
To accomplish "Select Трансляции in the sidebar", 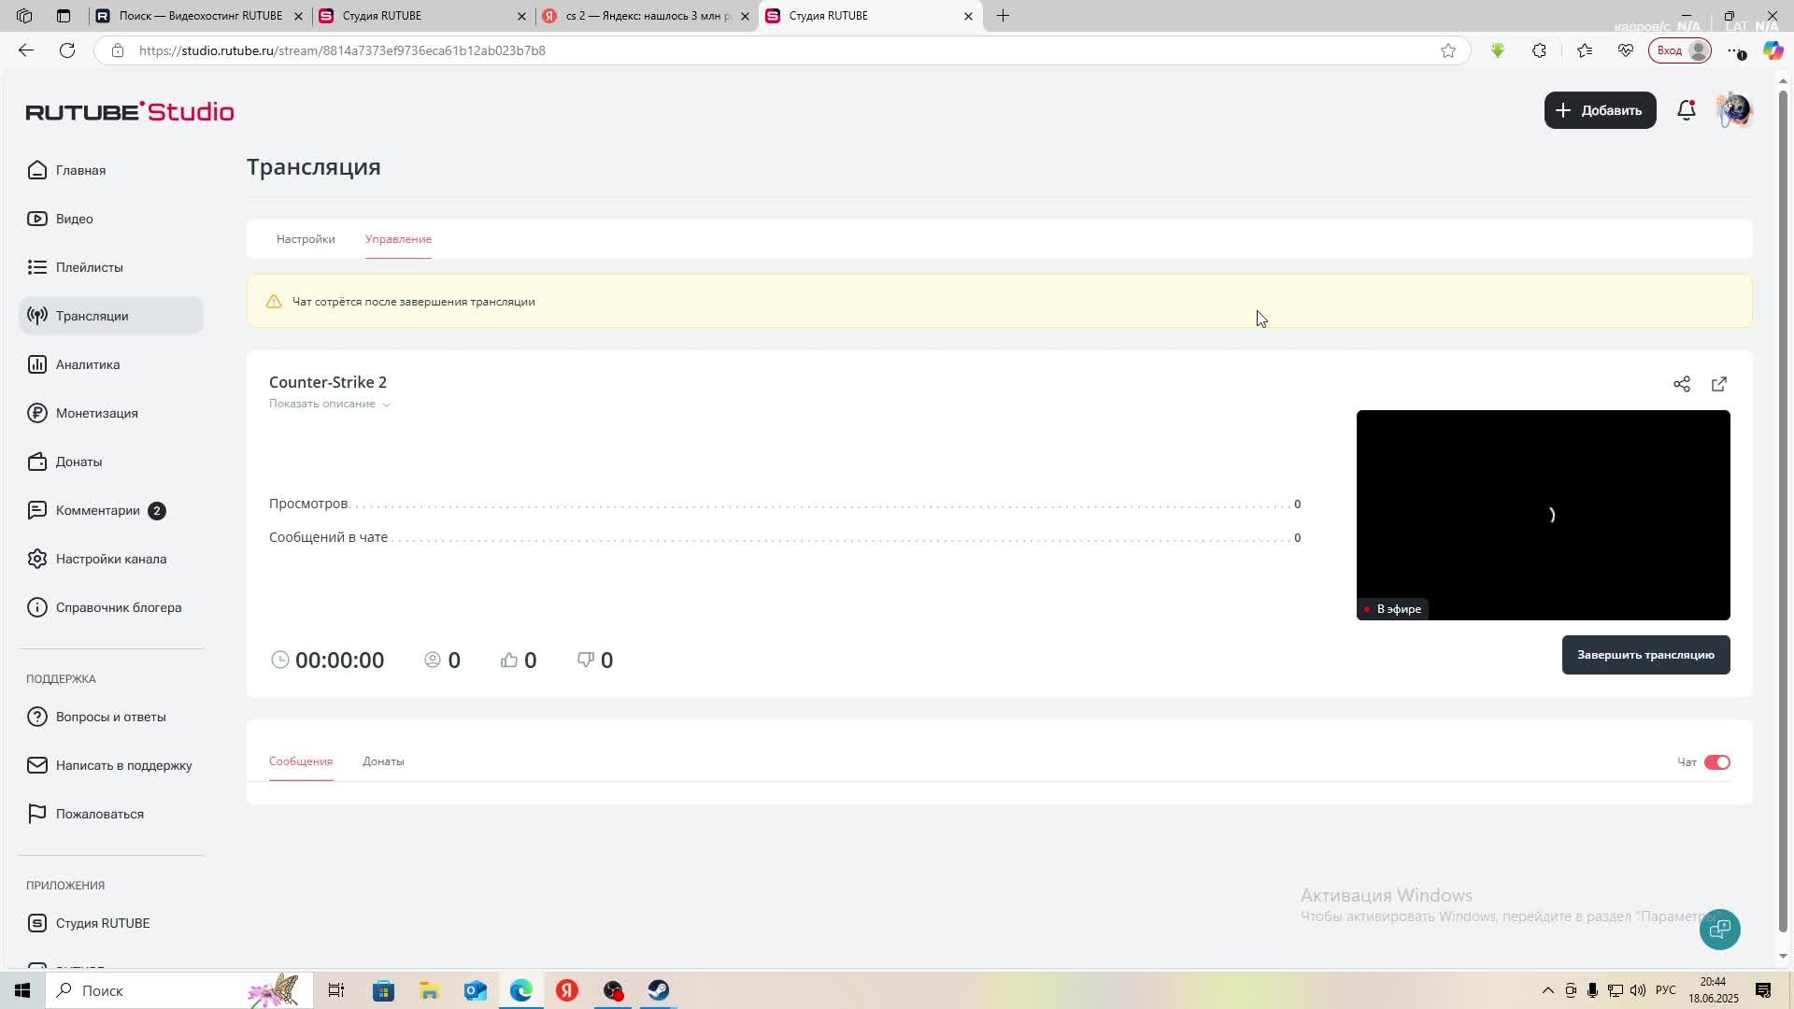I will point(110,316).
